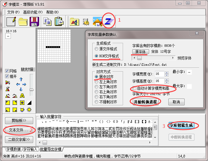This screenshot has width=208, height=161.
Task: Click the expand right-down yellow square icon
Action: 22,110
